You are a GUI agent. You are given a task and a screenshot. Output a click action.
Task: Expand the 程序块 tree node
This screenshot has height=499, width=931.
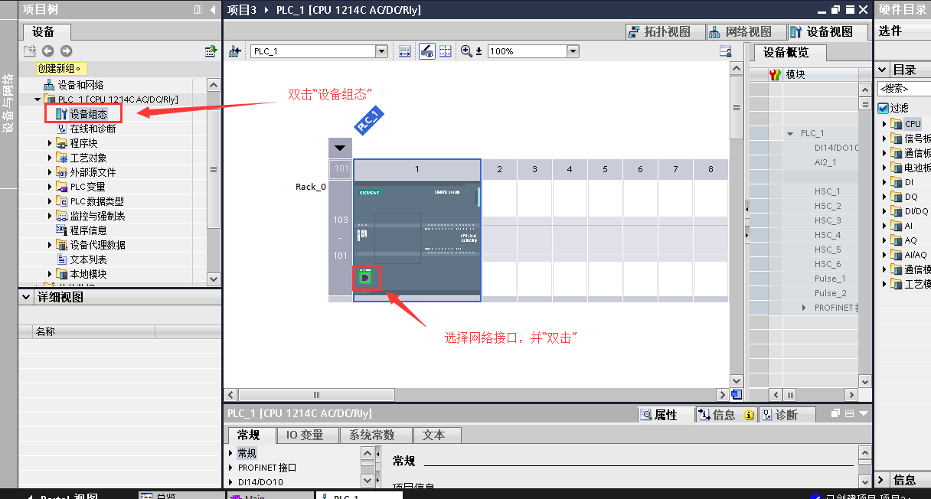click(x=51, y=143)
